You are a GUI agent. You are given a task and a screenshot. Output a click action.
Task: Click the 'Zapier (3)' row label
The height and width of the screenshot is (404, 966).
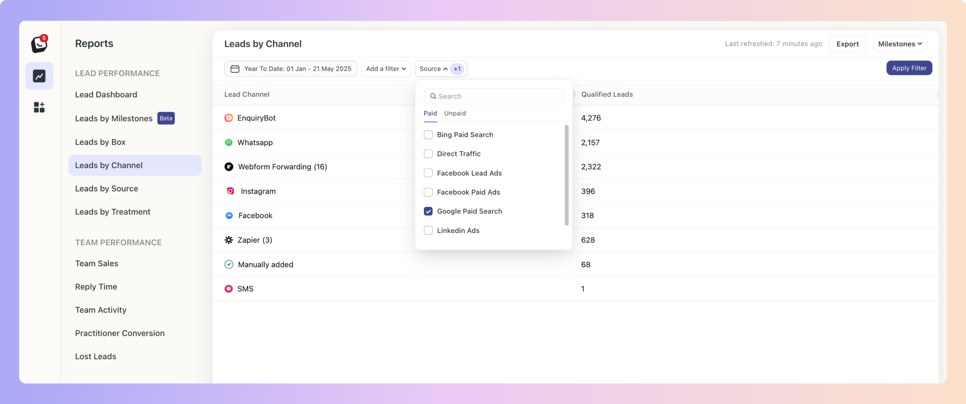pos(255,240)
